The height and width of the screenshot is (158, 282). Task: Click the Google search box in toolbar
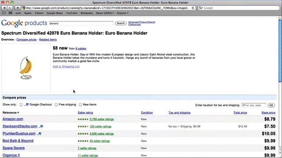pos(239,8)
